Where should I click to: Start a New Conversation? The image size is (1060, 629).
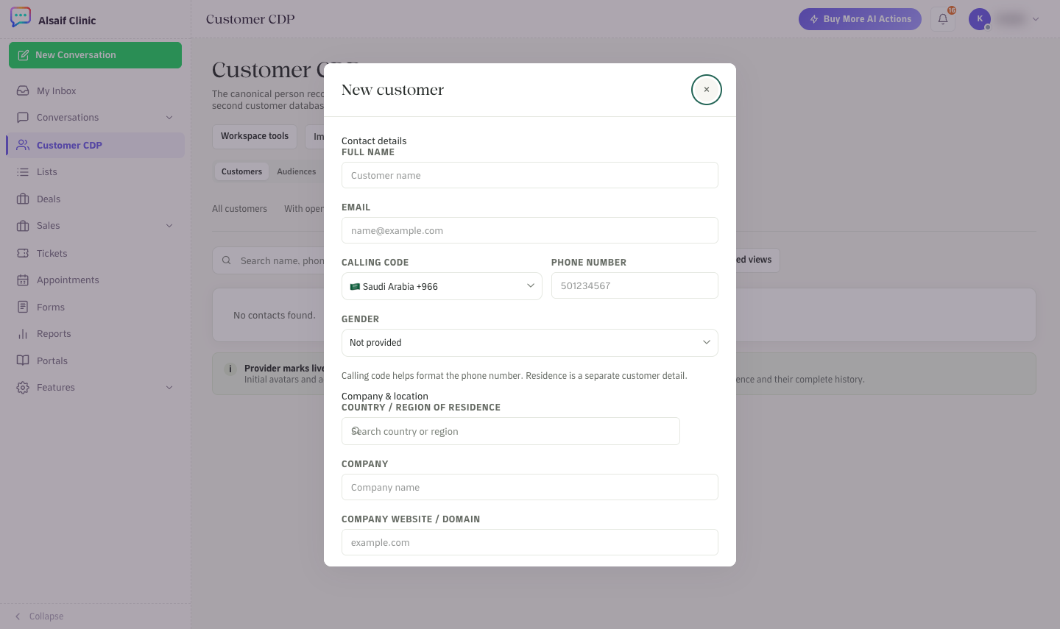pos(95,55)
